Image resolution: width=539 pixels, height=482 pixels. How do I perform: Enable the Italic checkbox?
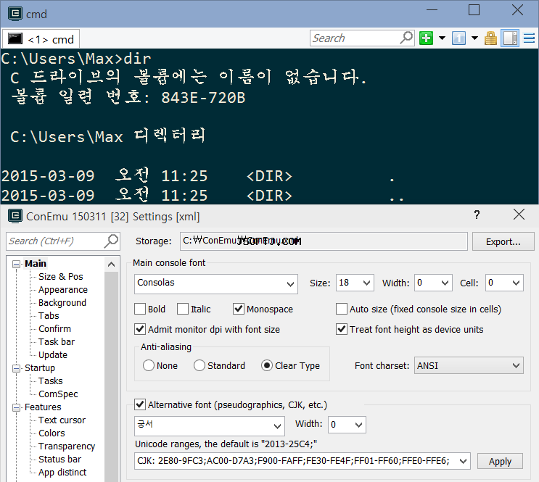pyautogui.click(x=183, y=309)
